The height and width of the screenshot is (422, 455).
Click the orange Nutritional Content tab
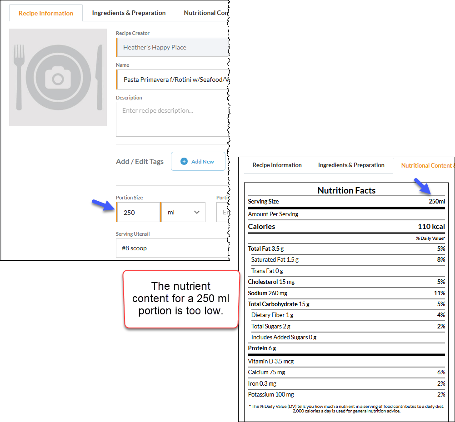point(426,166)
